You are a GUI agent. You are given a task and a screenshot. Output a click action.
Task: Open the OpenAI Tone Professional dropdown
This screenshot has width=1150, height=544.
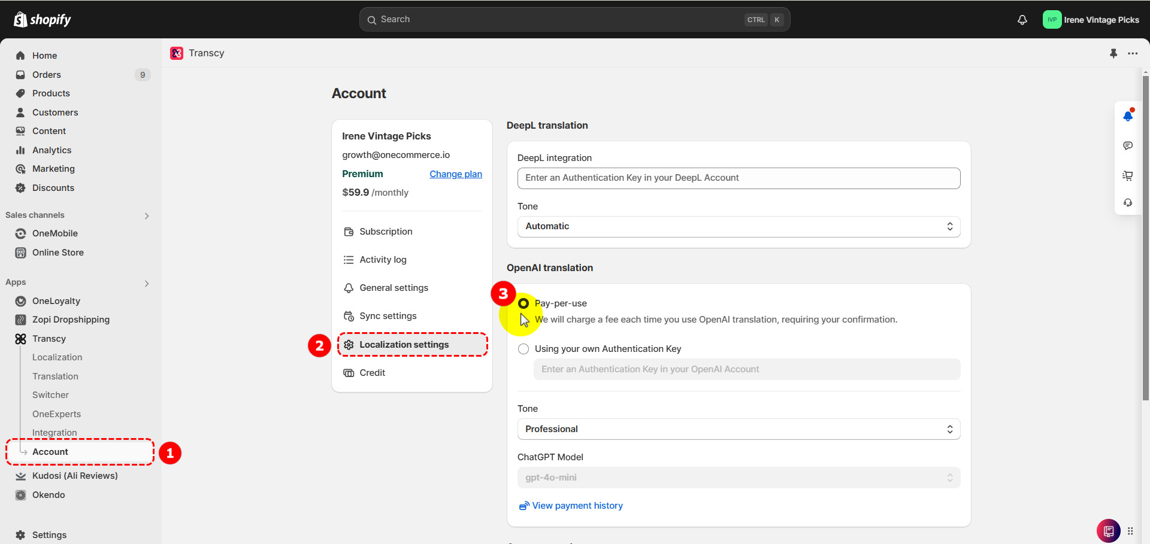(x=739, y=429)
